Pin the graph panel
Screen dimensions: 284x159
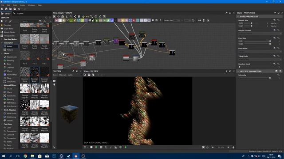coord(226,13)
